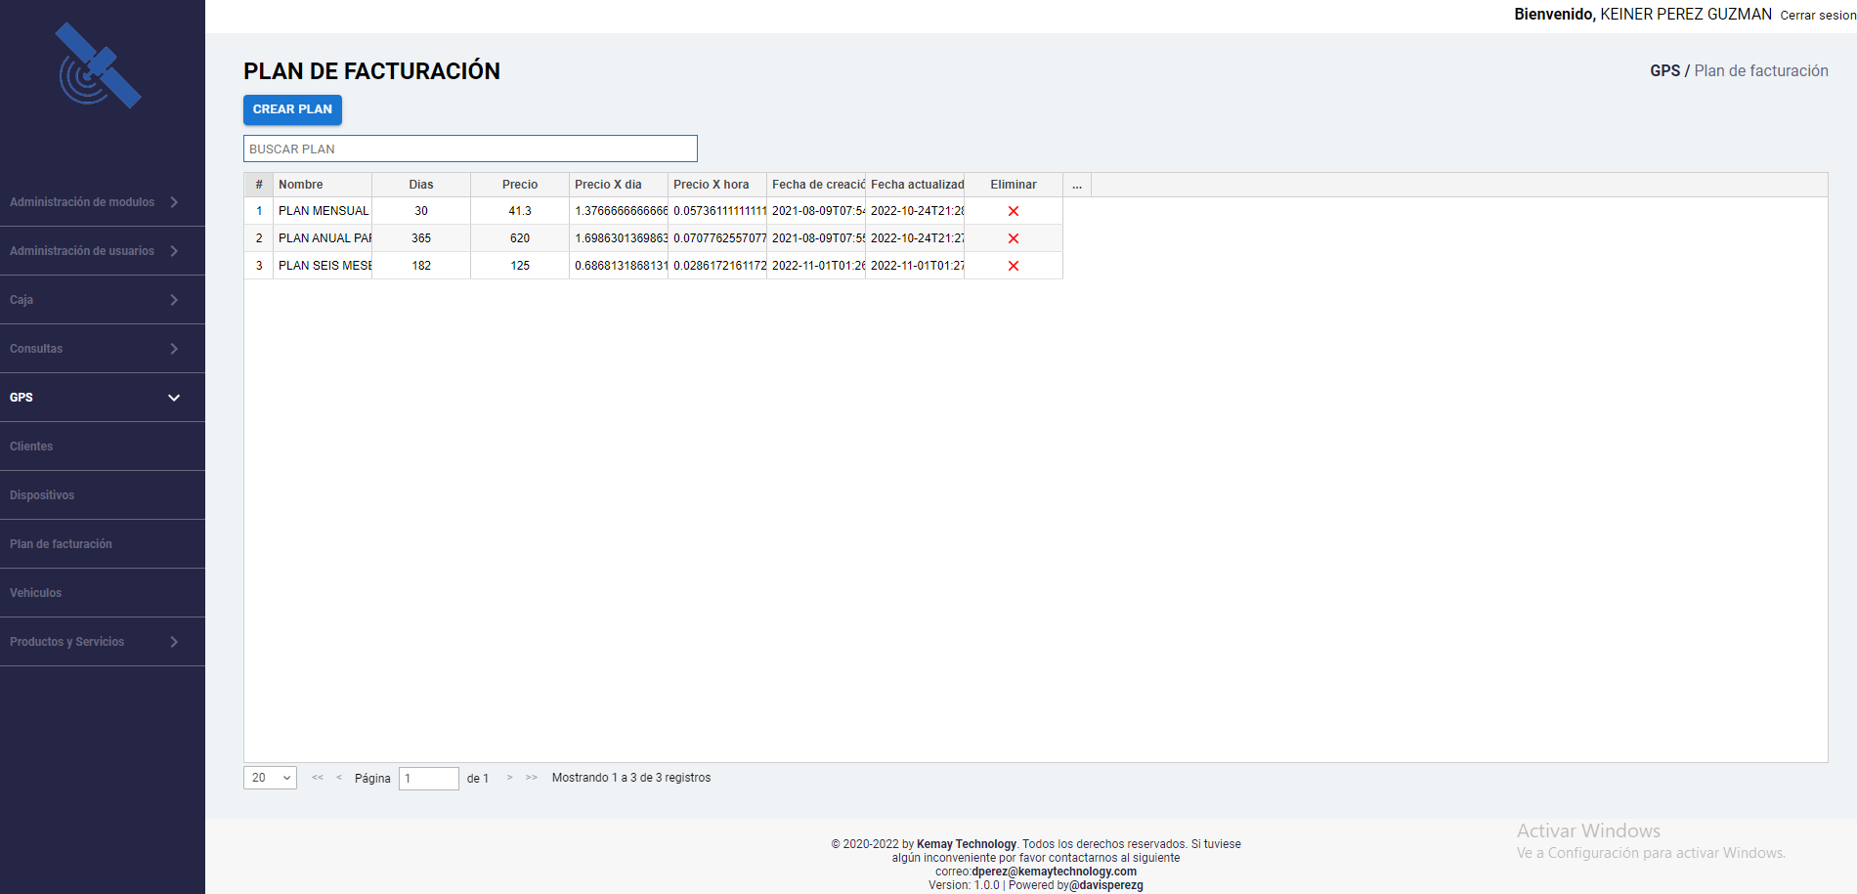Expand Administración de usuarios menu
This screenshot has width=1857, height=894.
[93, 251]
